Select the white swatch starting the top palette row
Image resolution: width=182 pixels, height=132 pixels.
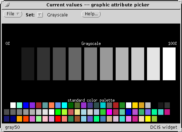coord(13,105)
